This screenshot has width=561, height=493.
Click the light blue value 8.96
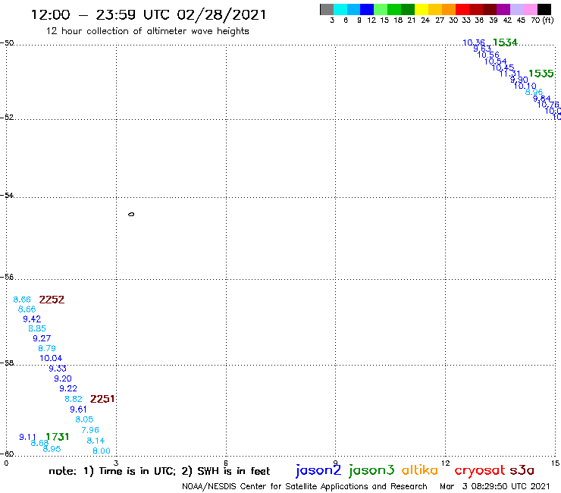tap(534, 92)
